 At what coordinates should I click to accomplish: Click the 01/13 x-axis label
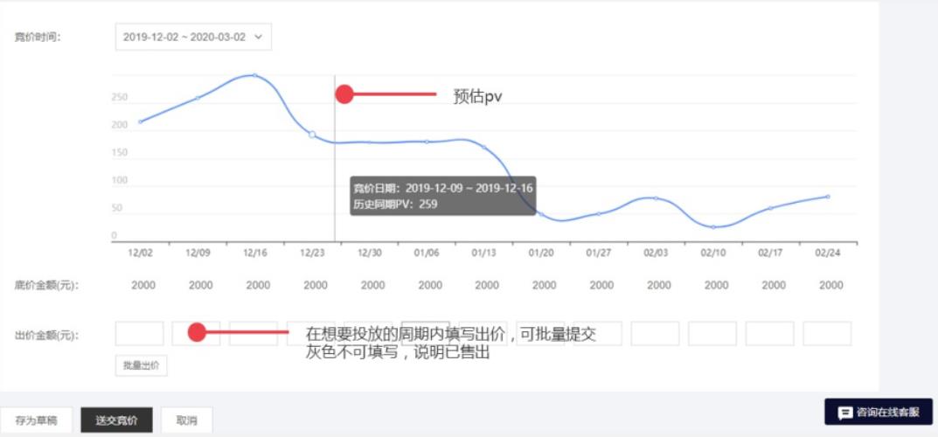[x=484, y=253]
